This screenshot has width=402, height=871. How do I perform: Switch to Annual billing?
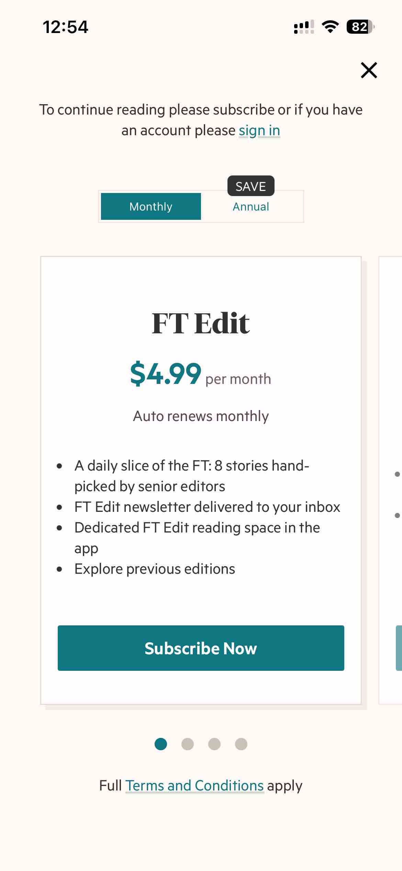pos(250,206)
